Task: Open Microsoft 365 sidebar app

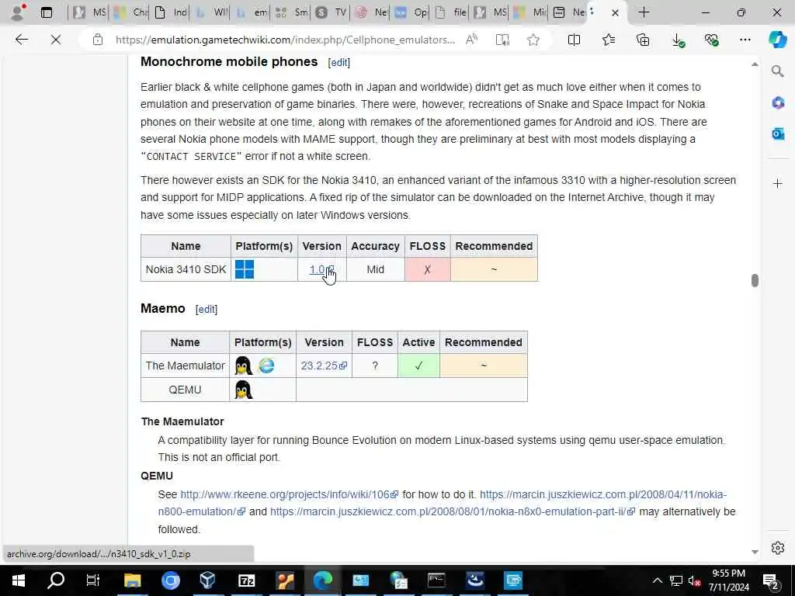Action: pyautogui.click(x=778, y=103)
